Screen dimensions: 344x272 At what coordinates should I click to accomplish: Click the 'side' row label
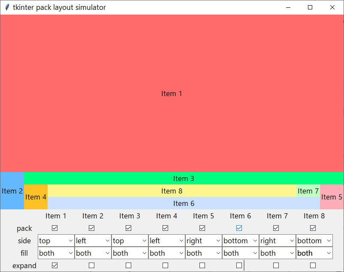click(24, 241)
